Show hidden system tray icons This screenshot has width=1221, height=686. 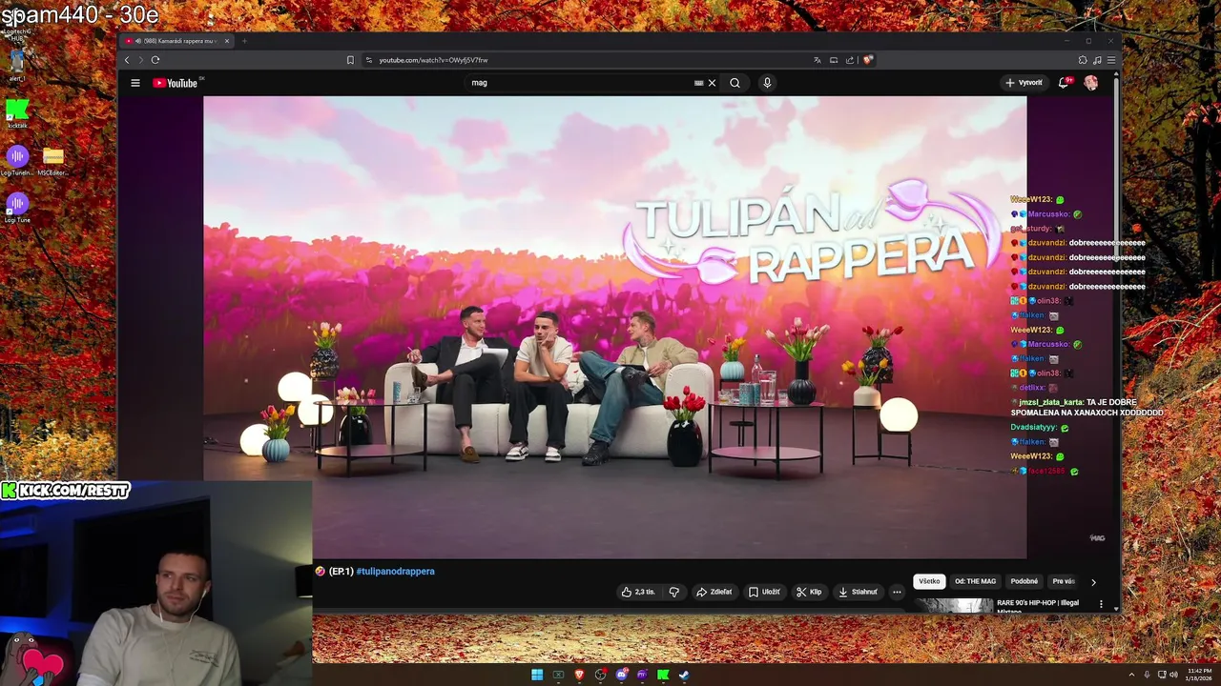tap(1132, 675)
